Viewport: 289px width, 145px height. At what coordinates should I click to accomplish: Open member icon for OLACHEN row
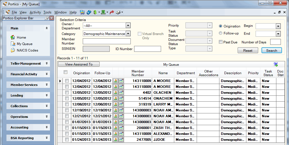(x=116, y=93)
